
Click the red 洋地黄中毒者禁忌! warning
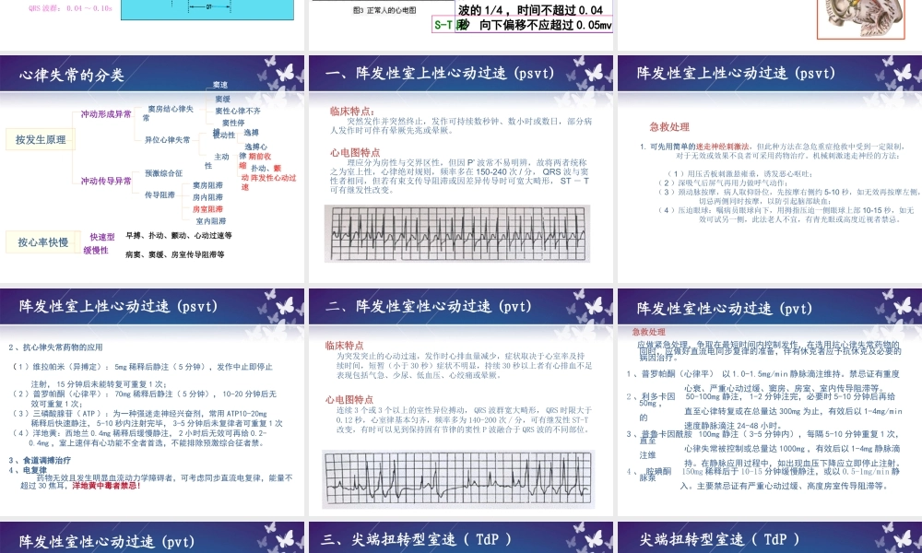click(x=106, y=486)
